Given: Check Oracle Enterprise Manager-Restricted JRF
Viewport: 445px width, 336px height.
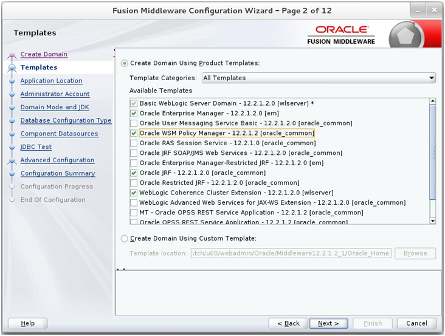Looking at the screenshot, I should click(x=134, y=163).
